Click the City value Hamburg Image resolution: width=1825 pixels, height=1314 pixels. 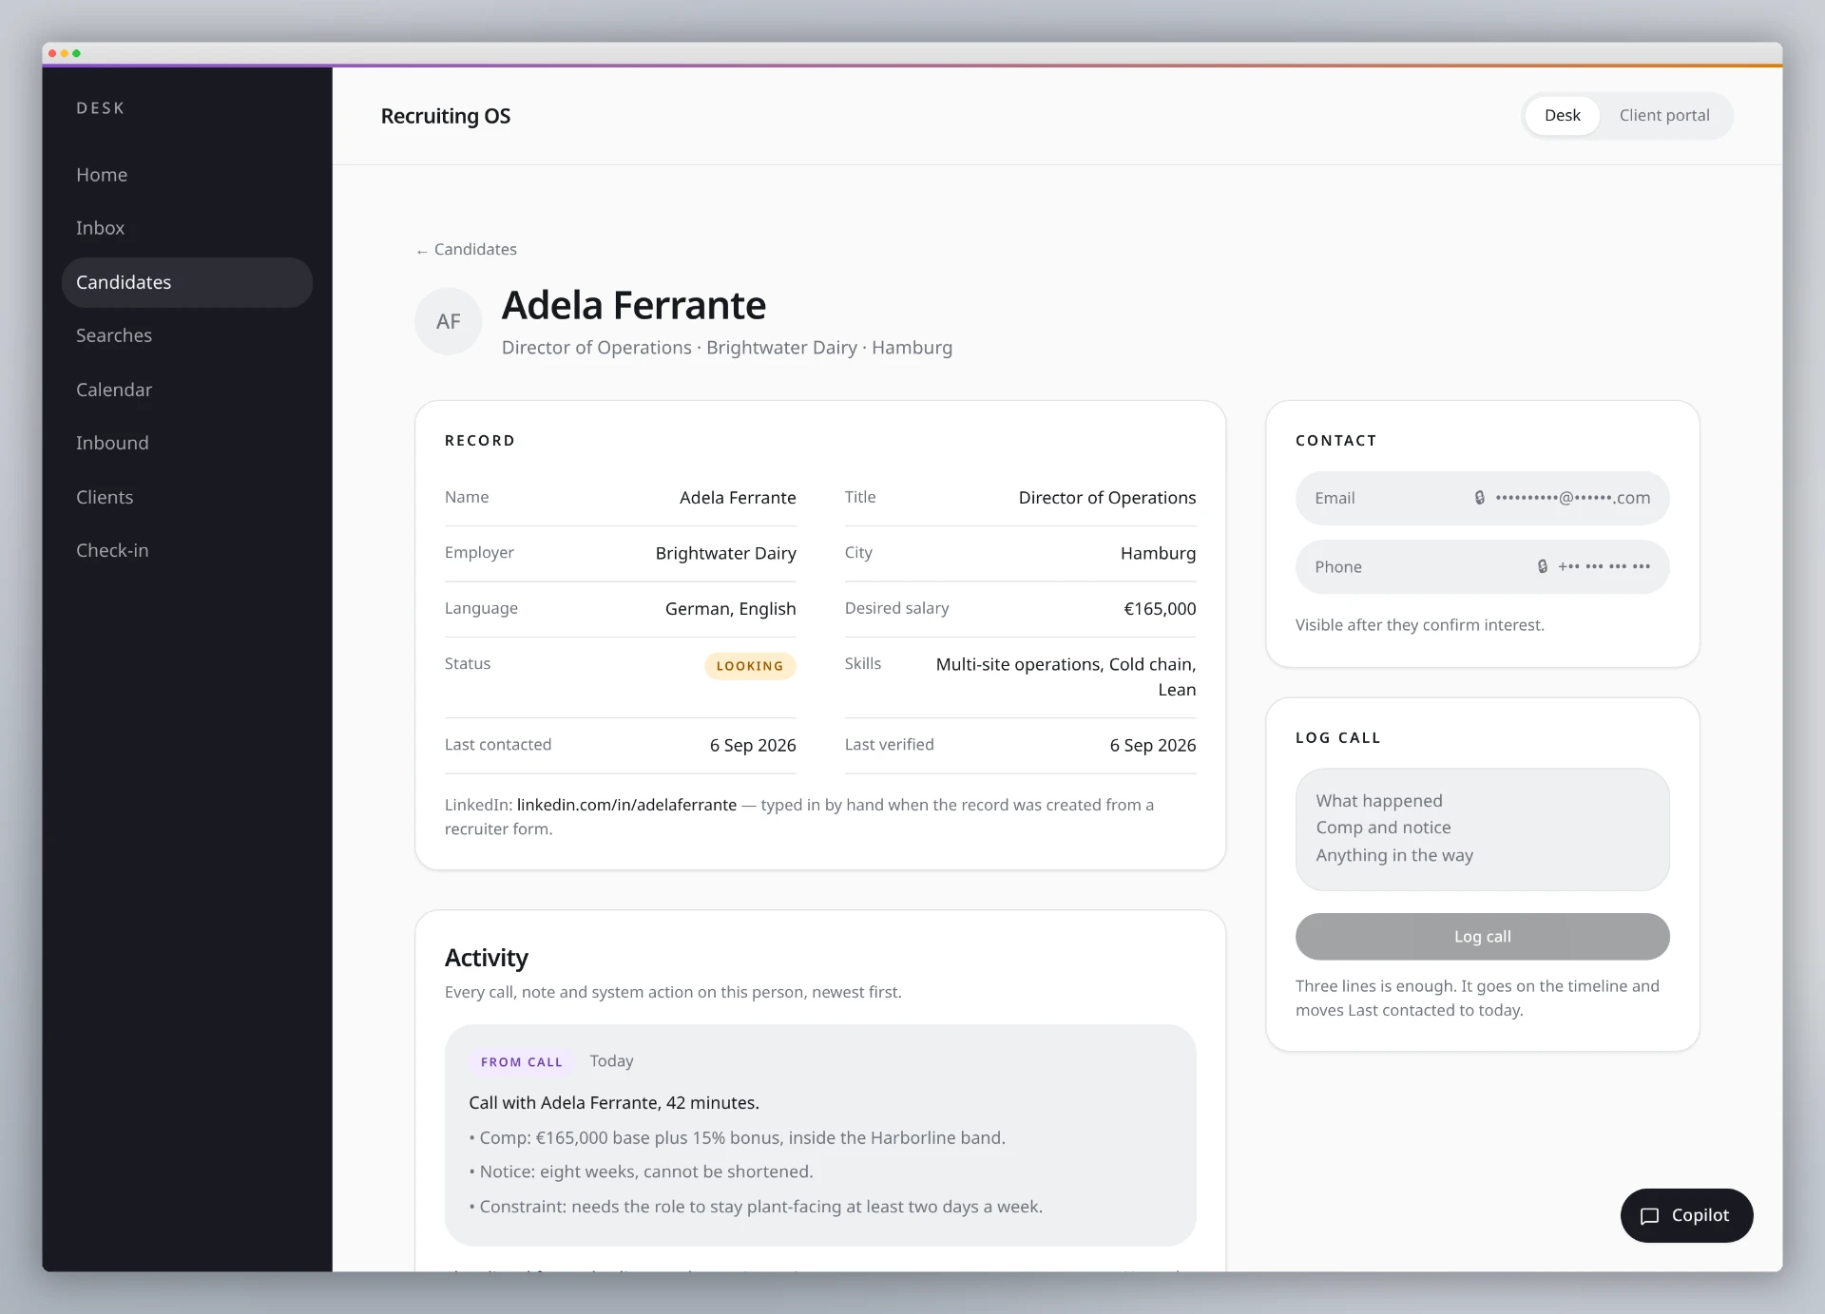[x=1158, y=553]
